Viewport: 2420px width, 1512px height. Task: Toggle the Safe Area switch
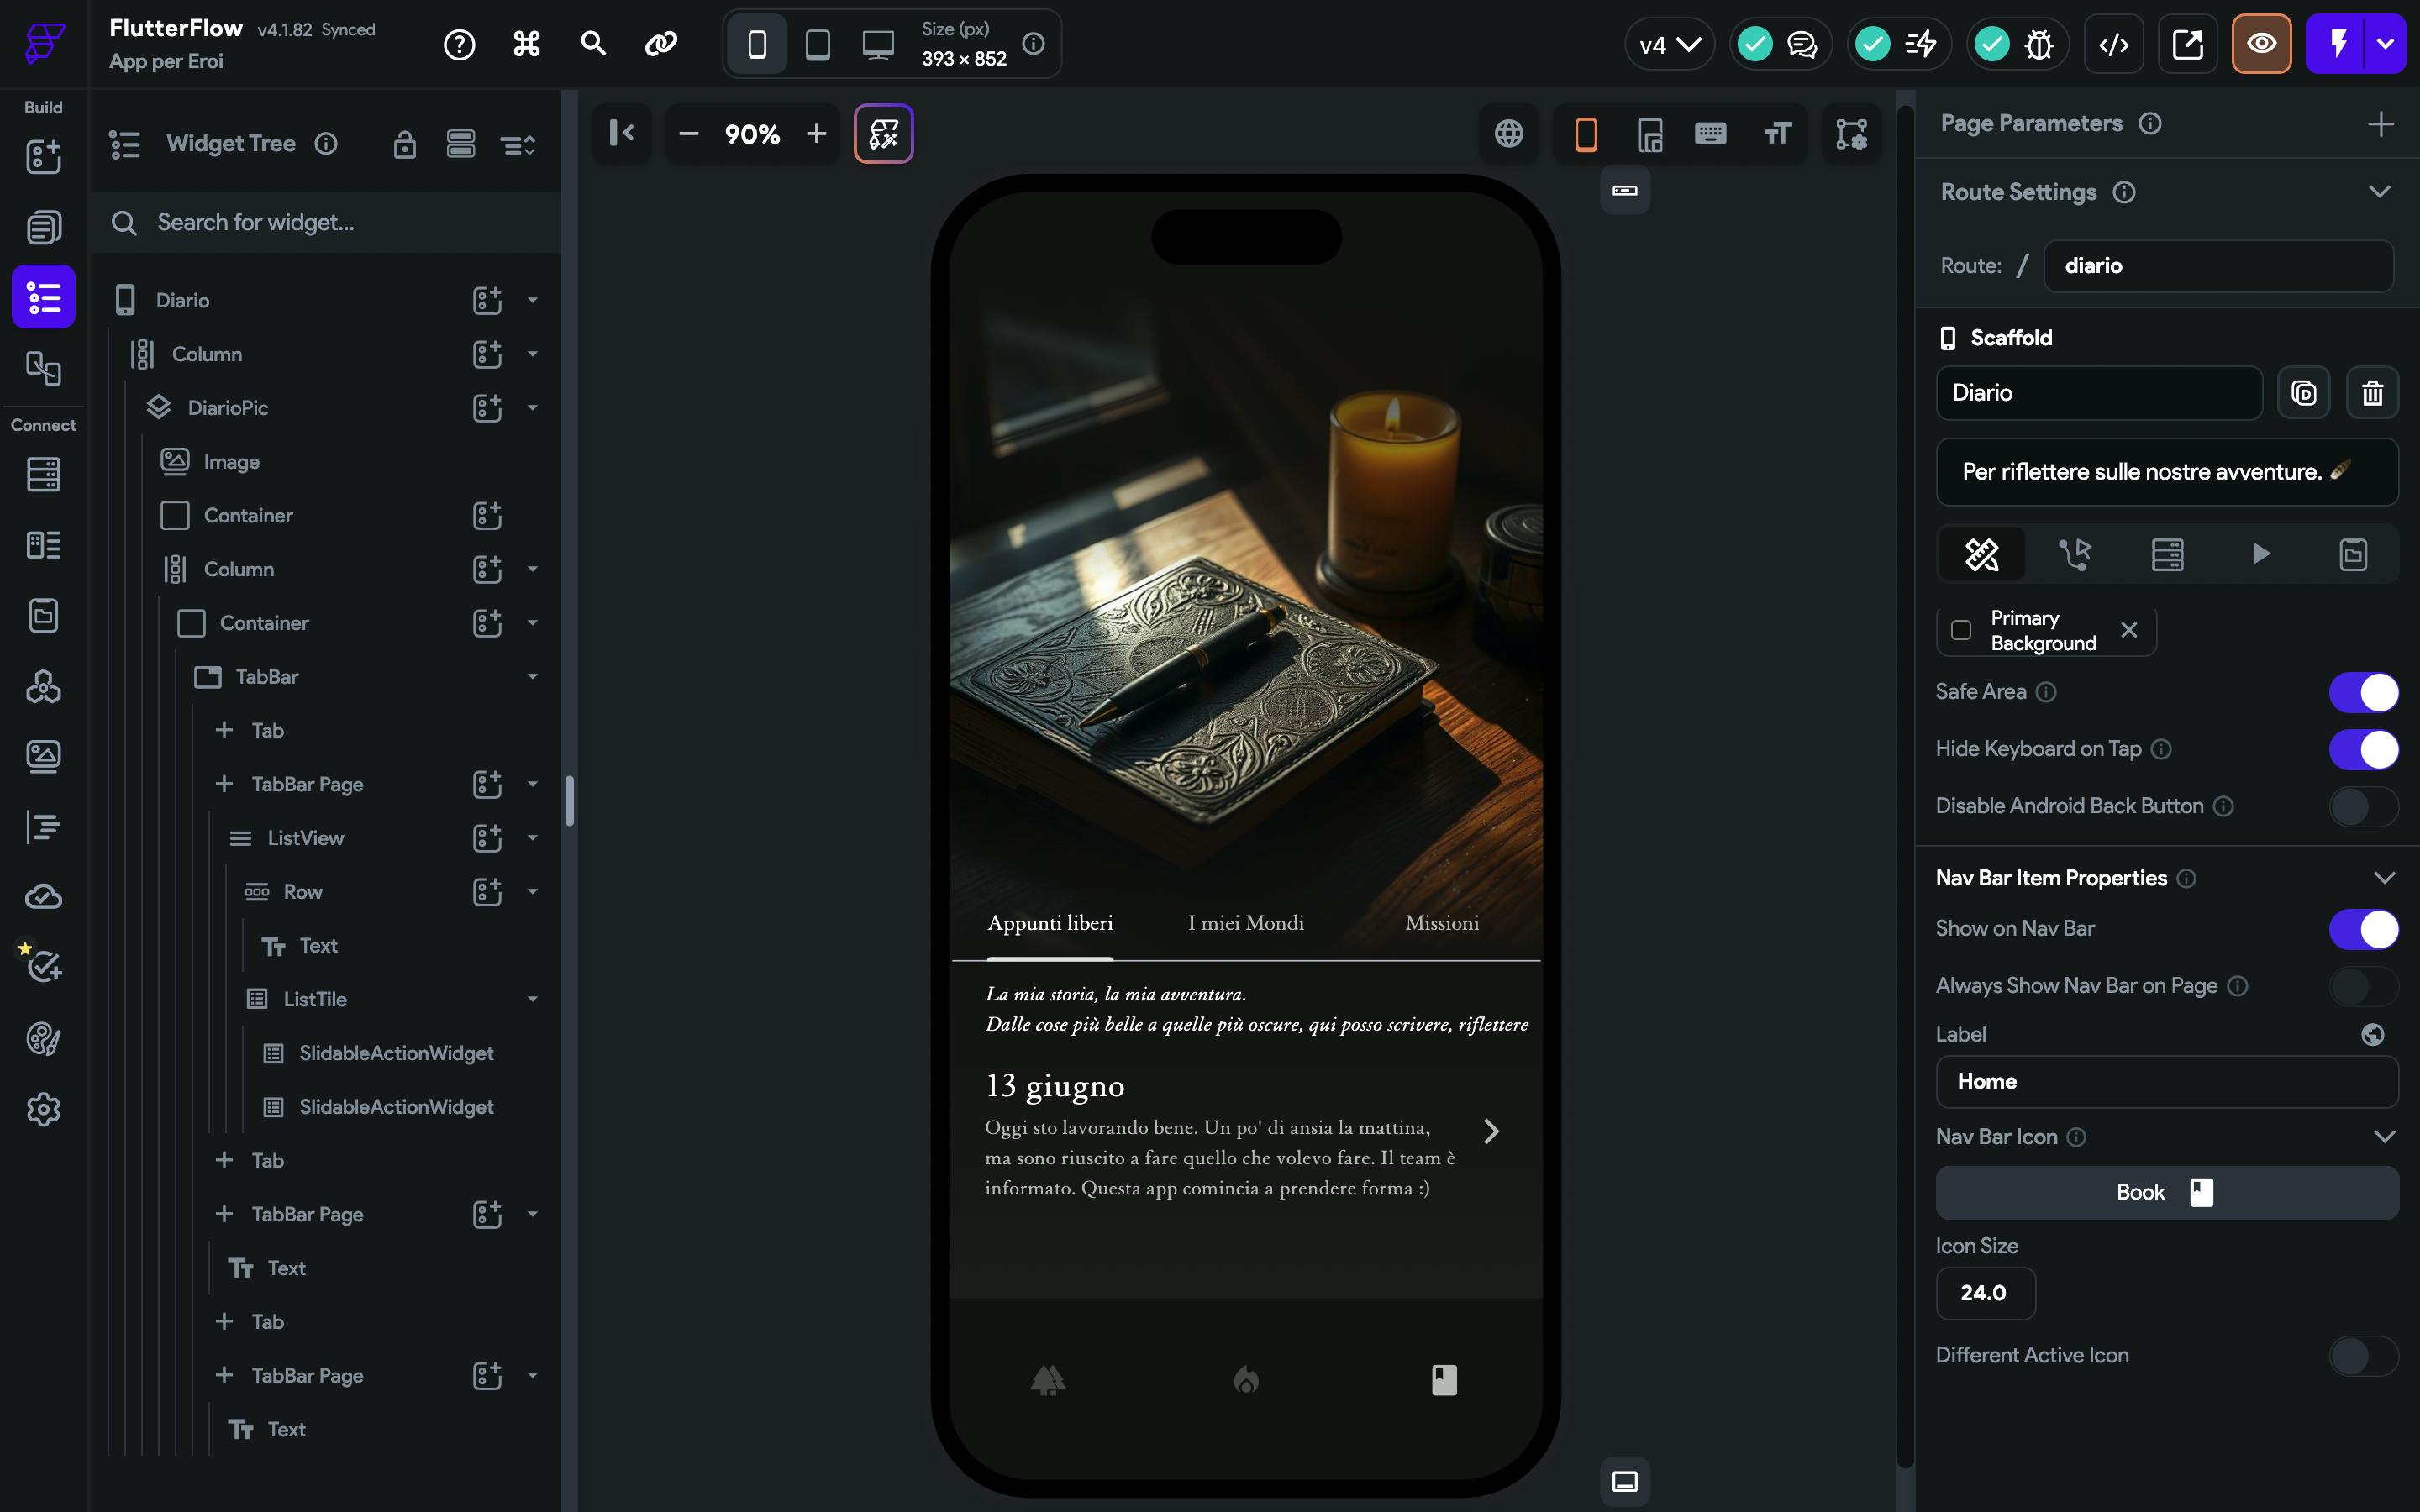coord(2363,692)
